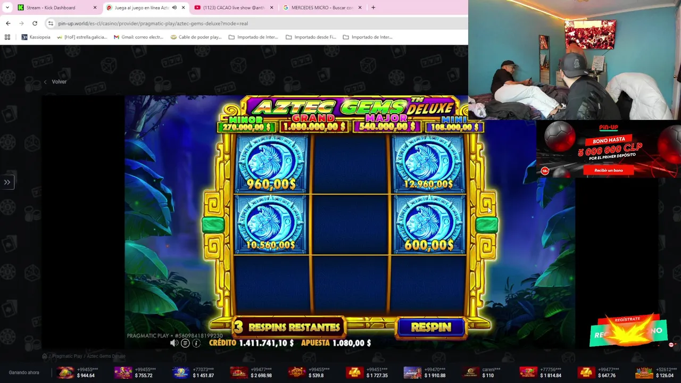
Task: Mute audio on the pin-up browser tab
Action: pyautogui.click(x=175, y=7)
